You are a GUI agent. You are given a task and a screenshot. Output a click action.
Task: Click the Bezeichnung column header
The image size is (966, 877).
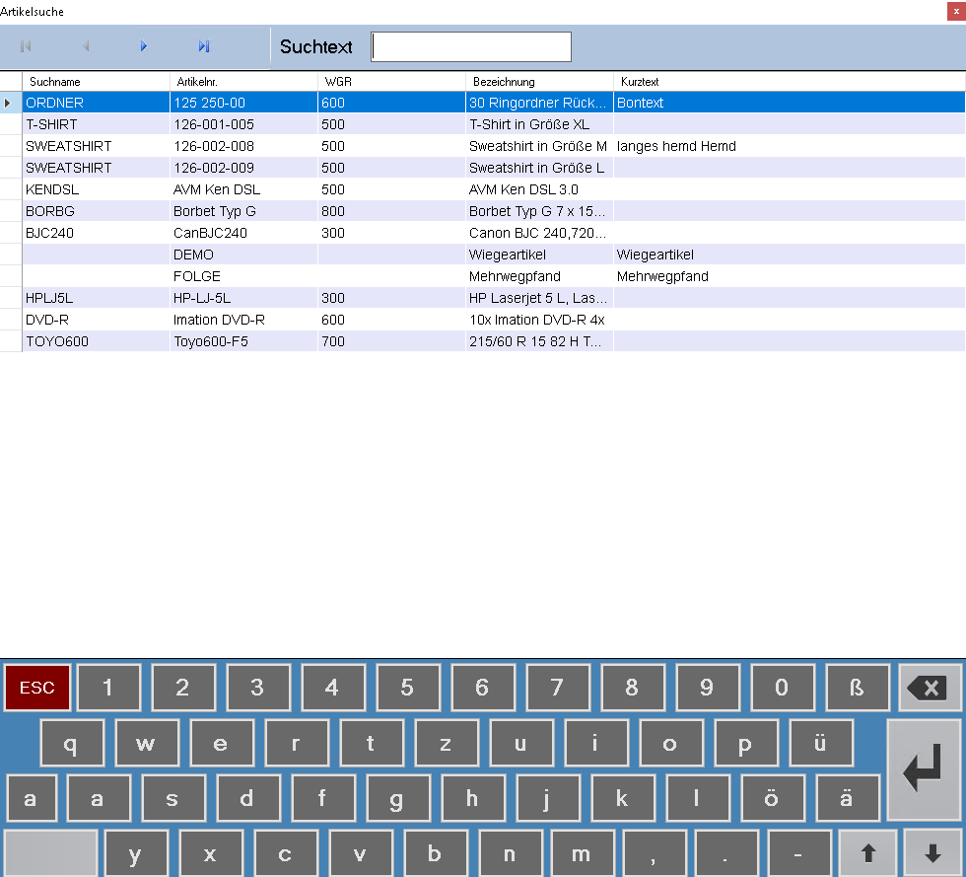coord(538,82)
